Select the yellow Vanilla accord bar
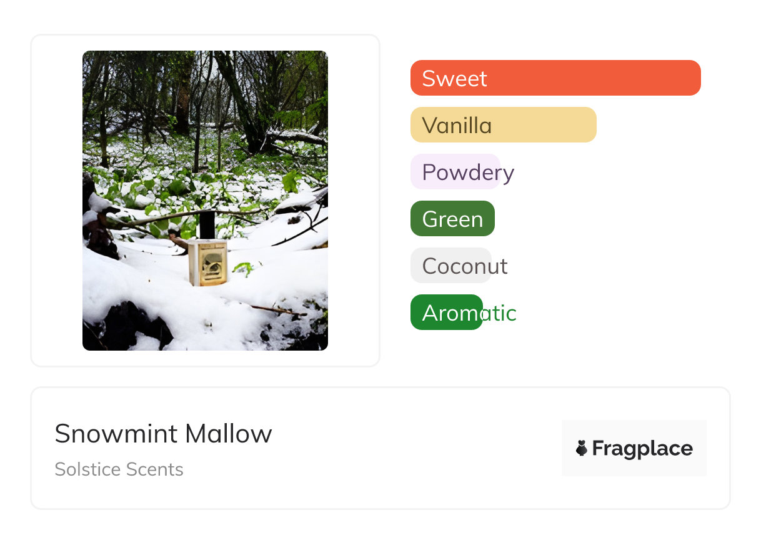 [503, 125]
